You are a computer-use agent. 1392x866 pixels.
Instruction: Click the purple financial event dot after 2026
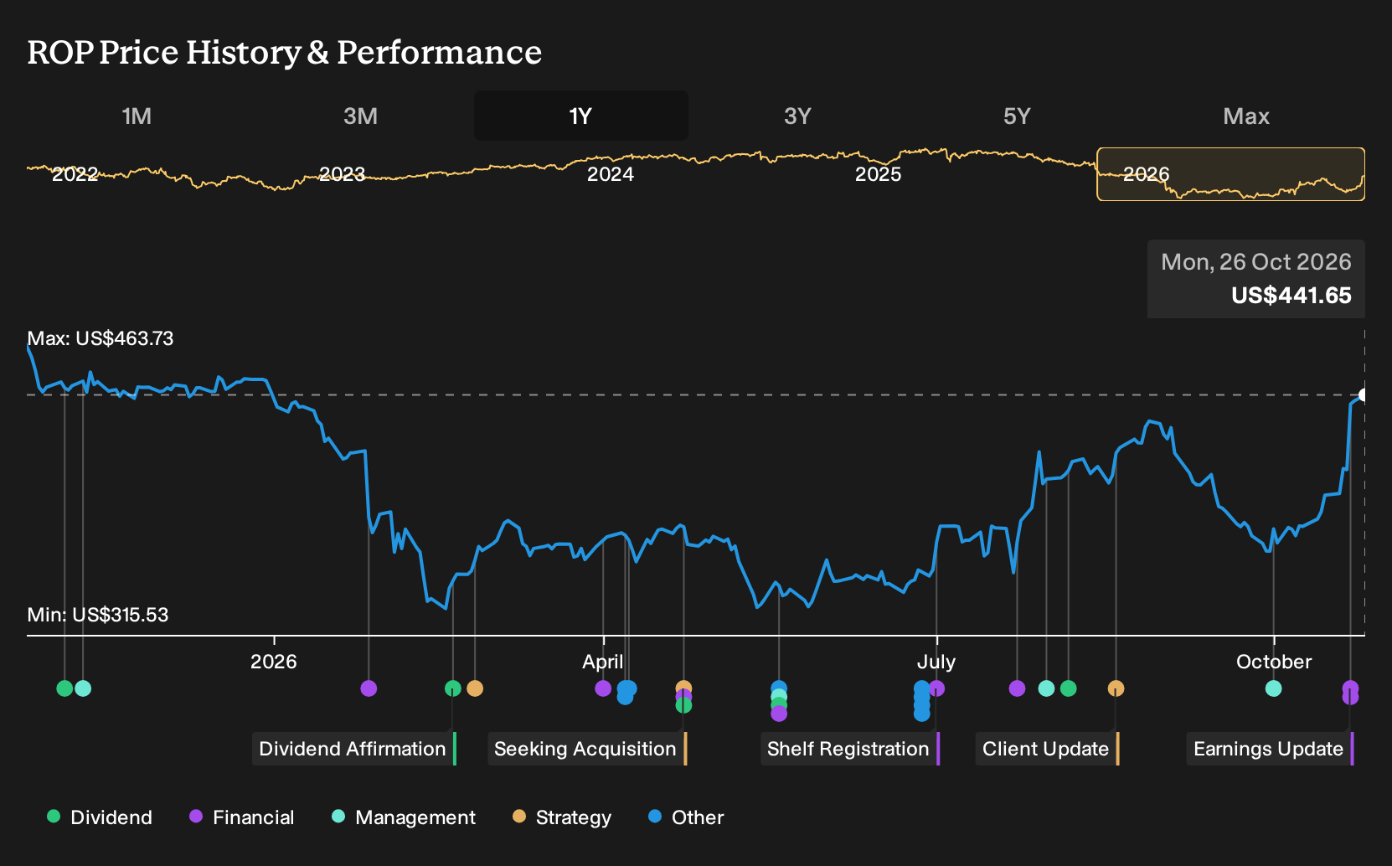[x=369, y=688]
